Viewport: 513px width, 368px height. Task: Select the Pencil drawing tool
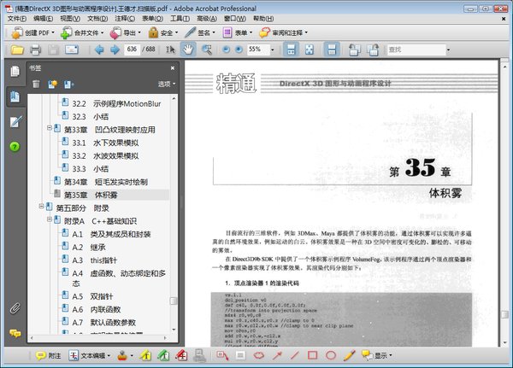(x=350, y=355)
